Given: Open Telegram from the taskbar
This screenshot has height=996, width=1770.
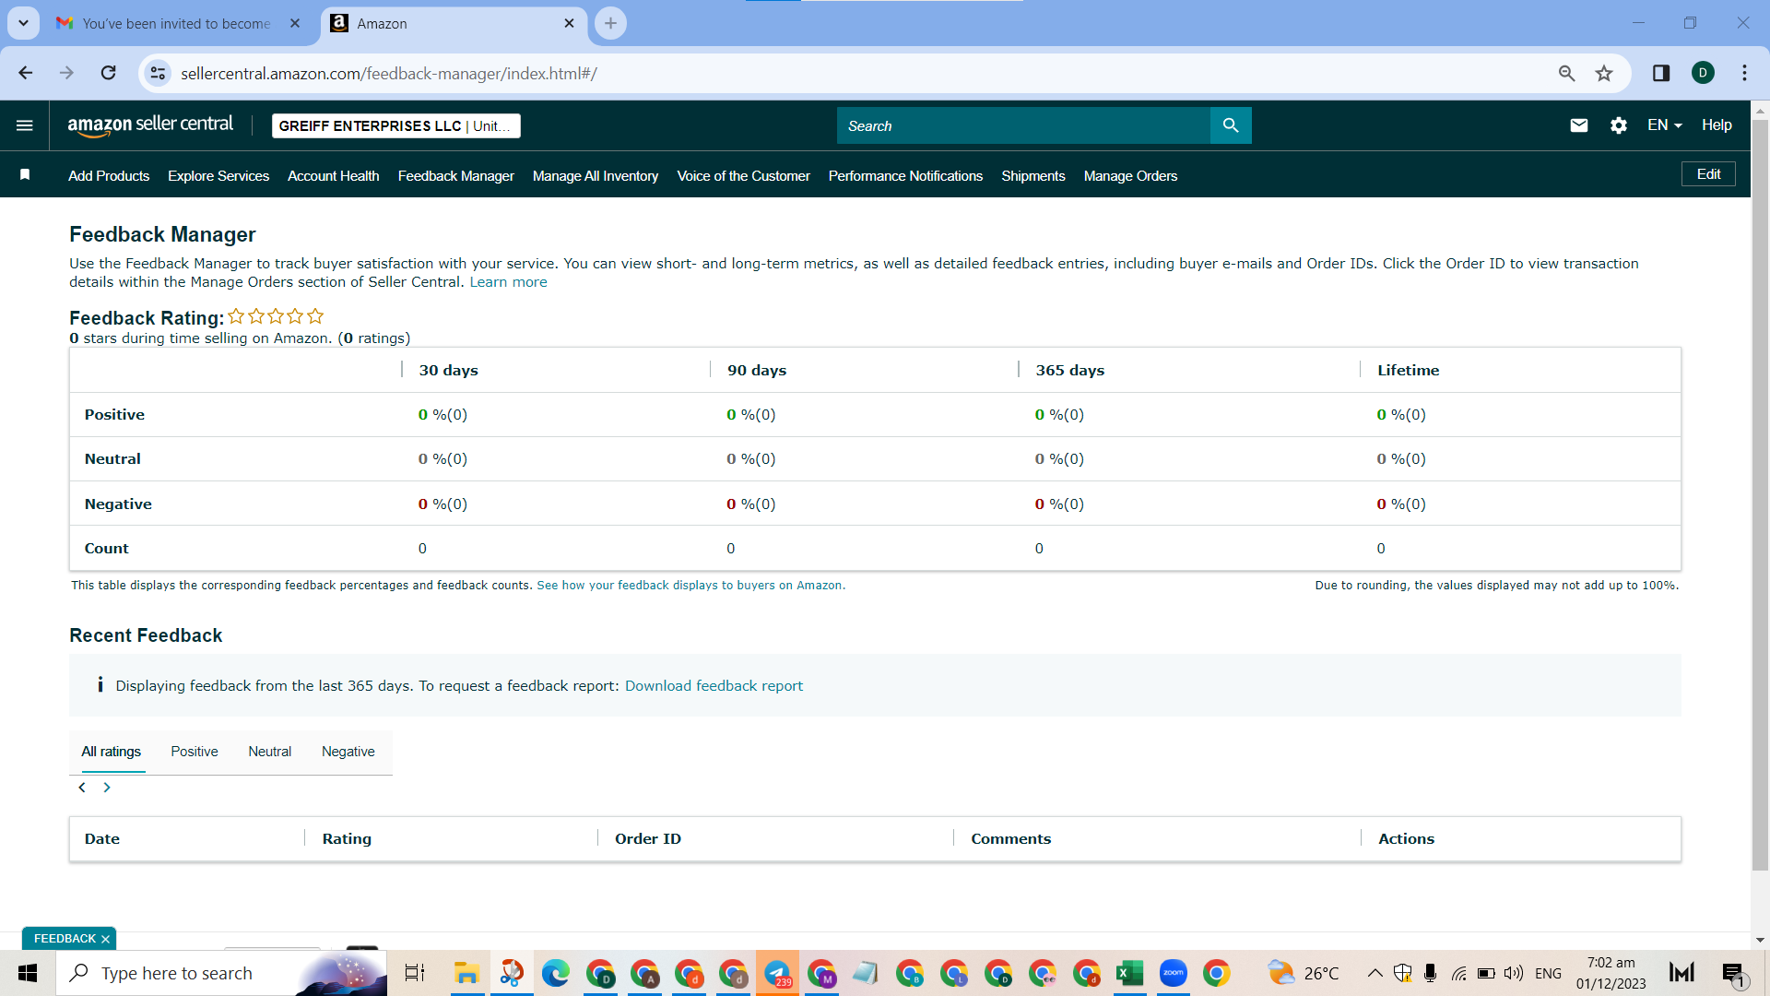Looking at the screenshot, I should pos(777,973).
